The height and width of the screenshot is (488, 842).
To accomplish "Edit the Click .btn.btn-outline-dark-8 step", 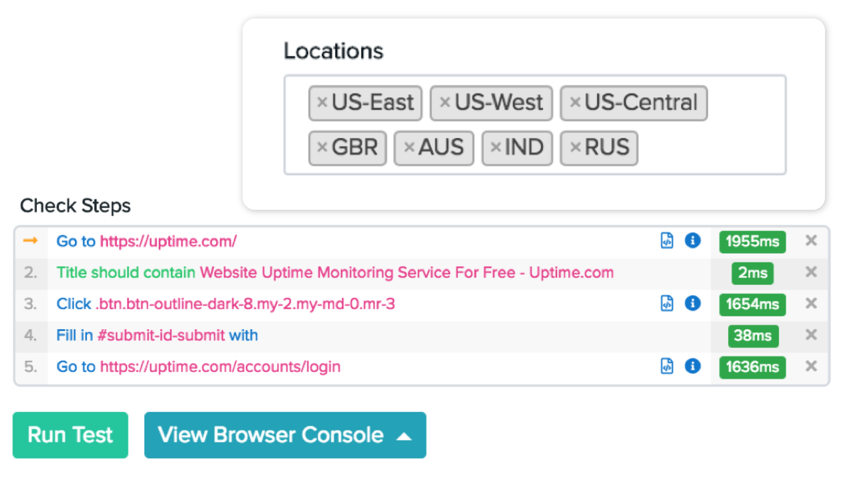I will pyautogui.click(x=225, y=304).
